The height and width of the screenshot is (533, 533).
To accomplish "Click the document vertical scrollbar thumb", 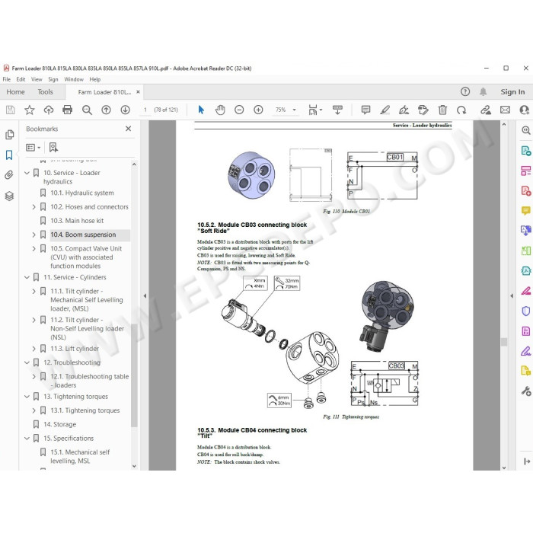I will pos(504,342).
